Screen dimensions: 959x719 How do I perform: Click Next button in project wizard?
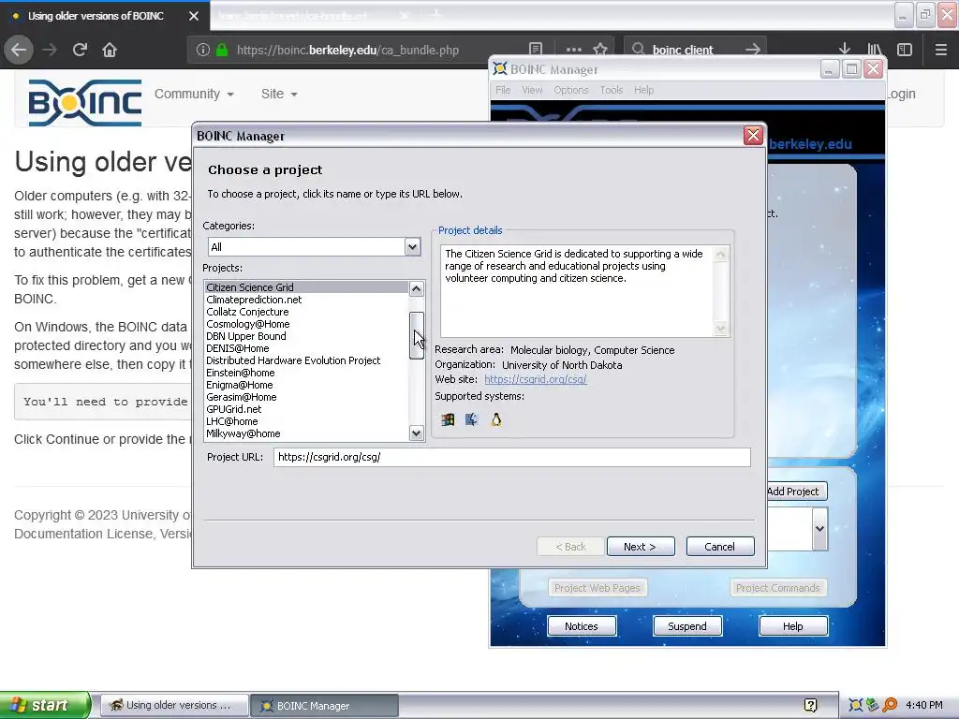(641, 547)
